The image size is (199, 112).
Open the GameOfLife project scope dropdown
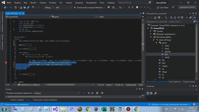pos(28,17)
